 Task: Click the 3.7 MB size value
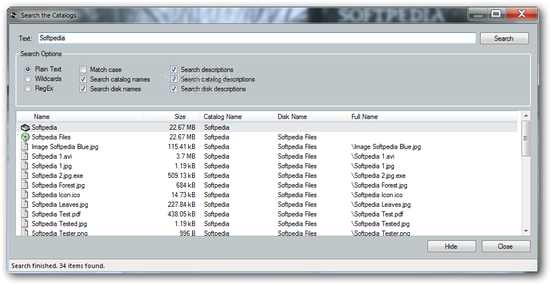point(186,156)
